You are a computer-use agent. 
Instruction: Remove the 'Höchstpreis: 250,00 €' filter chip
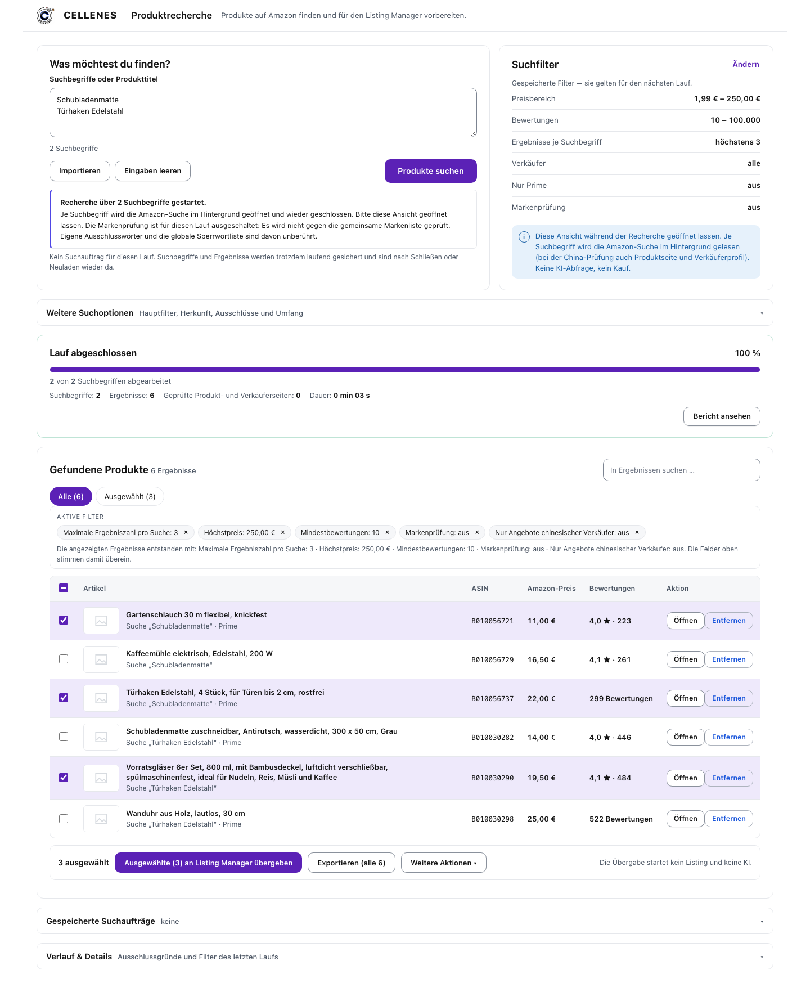point(283,532)
